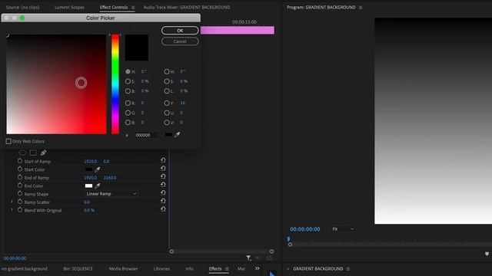Click the Program monitor playhead marker

288,239
